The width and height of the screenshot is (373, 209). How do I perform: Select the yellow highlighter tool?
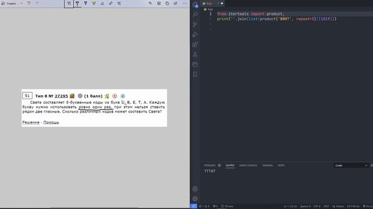(x=94, y=3)
